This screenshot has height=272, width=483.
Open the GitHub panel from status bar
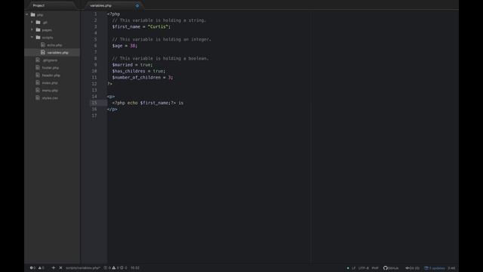391,268
